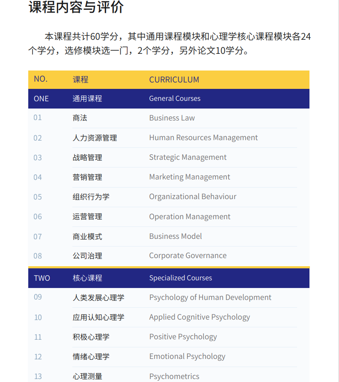Screen dimensions: 339x382
Task: Select row number 03
Action: click(38, 158)
